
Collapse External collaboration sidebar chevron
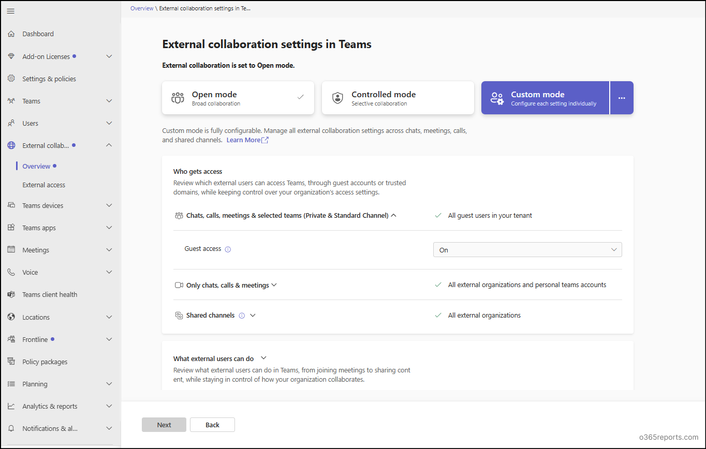[109, 145]
